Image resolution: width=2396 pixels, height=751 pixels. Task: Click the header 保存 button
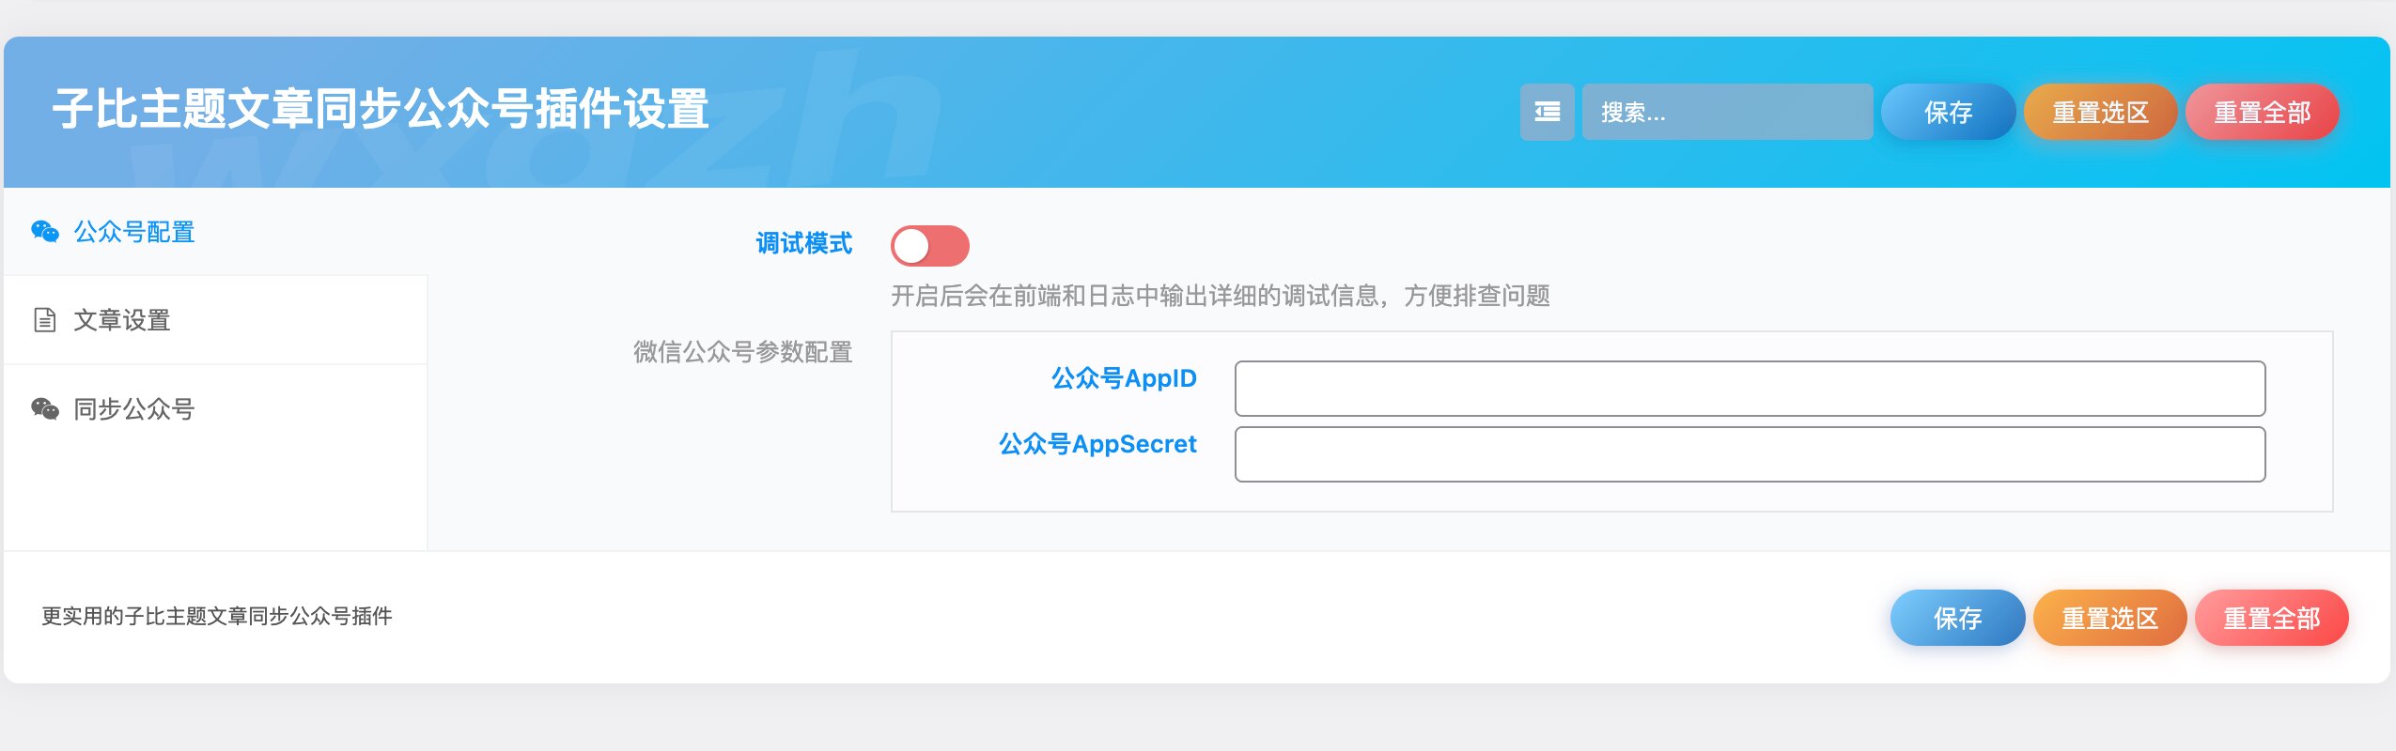[1948, 112]
